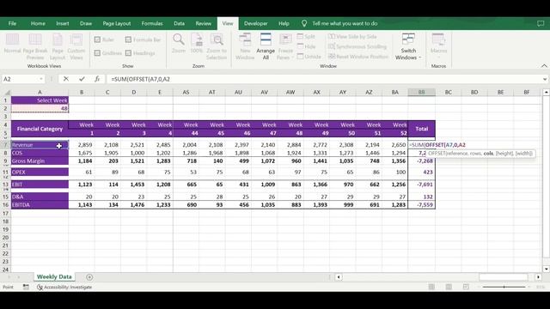Toggle the Gridlines checkbox

tap(97, 53)
